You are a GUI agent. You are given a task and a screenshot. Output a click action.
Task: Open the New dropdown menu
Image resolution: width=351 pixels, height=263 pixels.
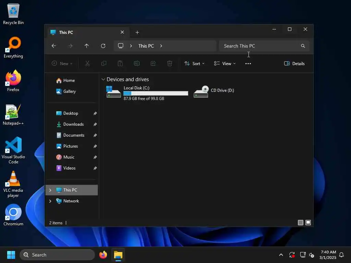[62, 63]
